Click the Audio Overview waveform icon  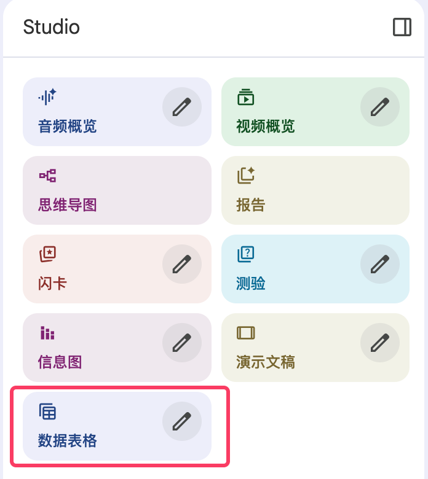point(47,96)
